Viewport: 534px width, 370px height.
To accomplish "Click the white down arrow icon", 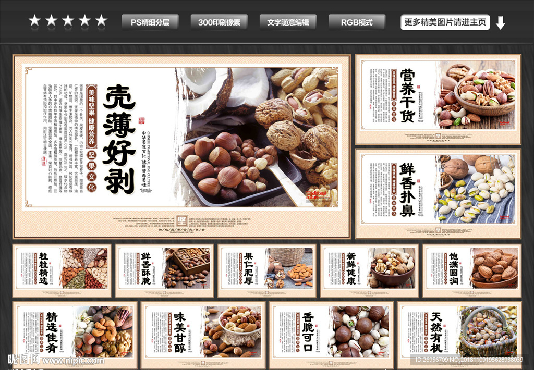I will point(500,23).
